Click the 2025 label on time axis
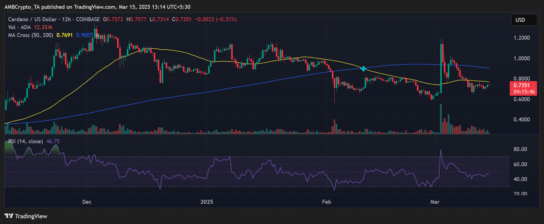 (207, 202)
